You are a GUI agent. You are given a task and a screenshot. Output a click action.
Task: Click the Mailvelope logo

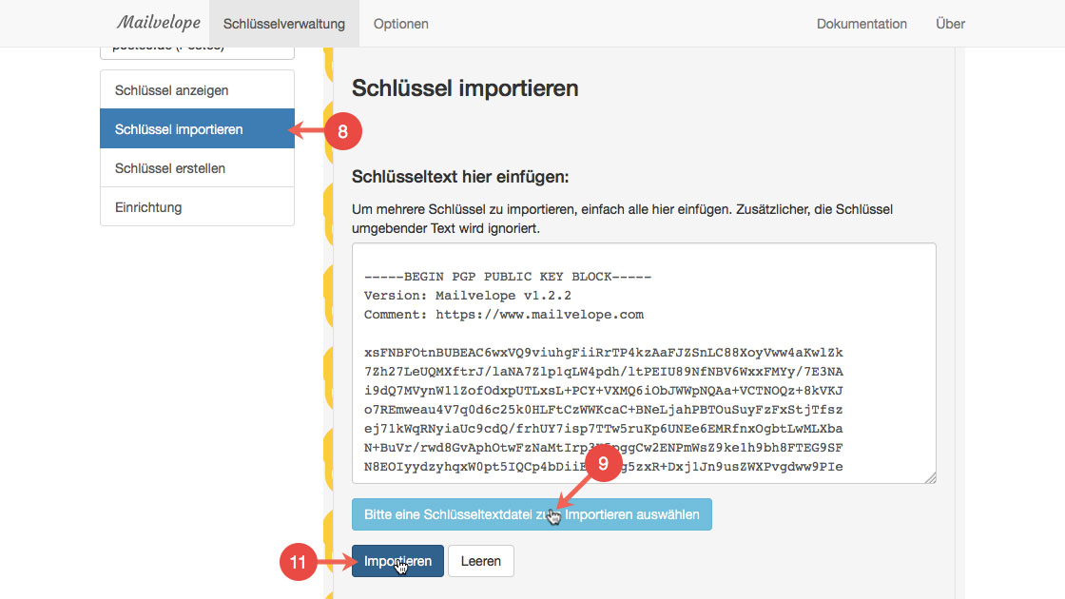159,23
